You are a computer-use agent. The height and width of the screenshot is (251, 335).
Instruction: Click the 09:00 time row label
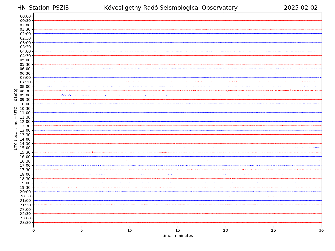pos(25,95)
